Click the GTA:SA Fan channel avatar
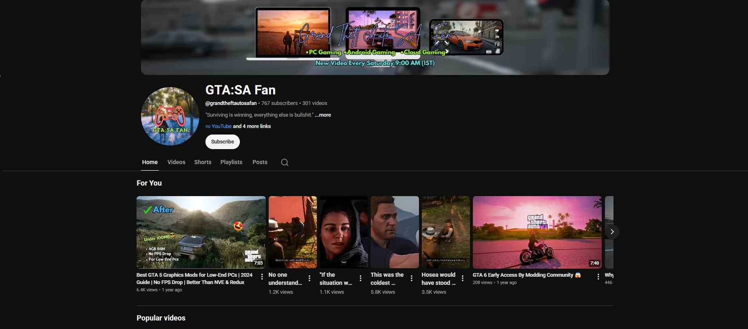The height and width of the screenshot is (329, 748). point(170,116)
